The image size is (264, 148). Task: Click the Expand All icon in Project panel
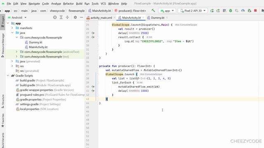pyautogui.click(x=61, y=17)
